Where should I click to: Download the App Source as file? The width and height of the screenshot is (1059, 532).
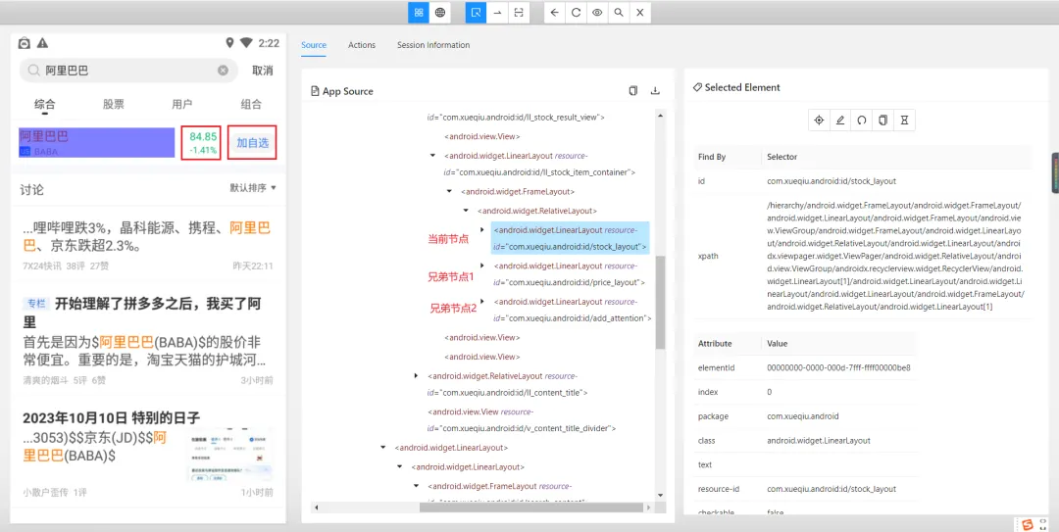coord(654,91)
